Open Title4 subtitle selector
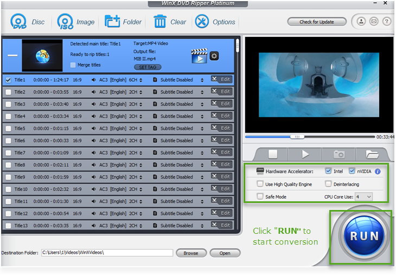The width and height of the screenshot is (396, 276). pyautogui.click(x=202, y=116)
